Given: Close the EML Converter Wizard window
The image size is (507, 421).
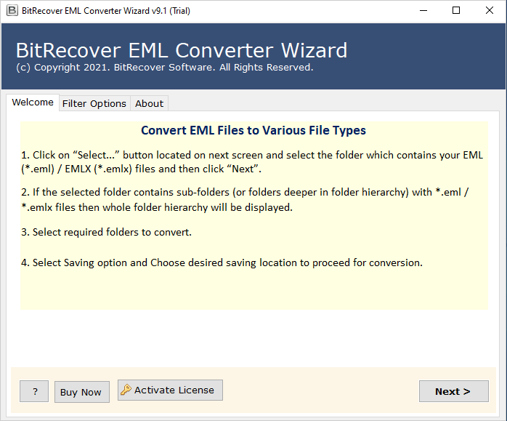Looking at the screenshot, I should click(489, 11).
